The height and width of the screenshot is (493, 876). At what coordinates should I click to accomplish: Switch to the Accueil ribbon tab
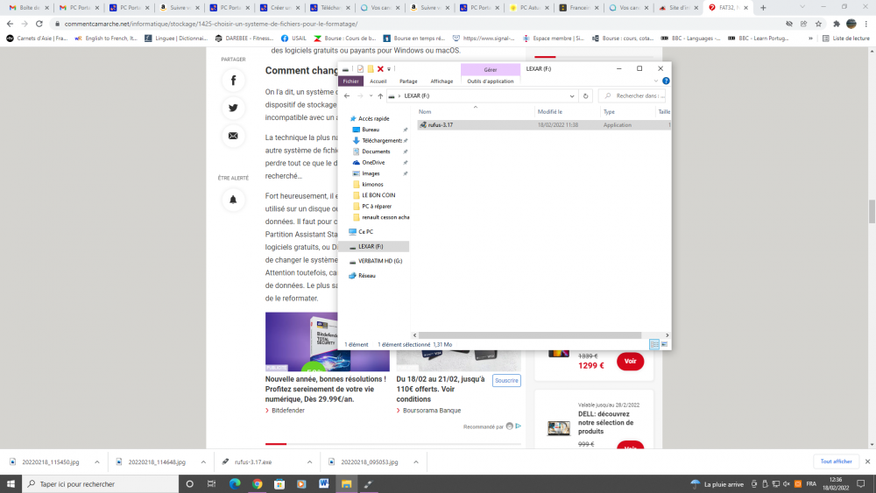(378, 81)
